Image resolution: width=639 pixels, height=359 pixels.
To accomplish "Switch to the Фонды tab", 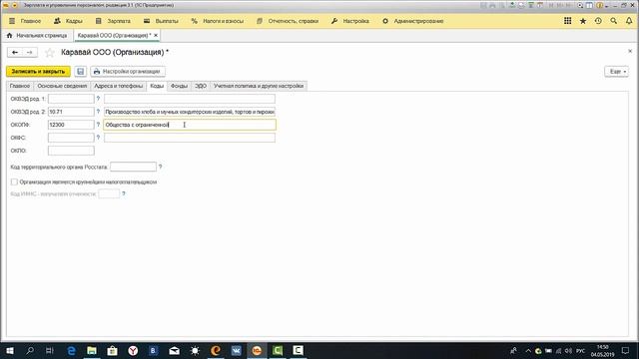I will click(x=179, y=86).
